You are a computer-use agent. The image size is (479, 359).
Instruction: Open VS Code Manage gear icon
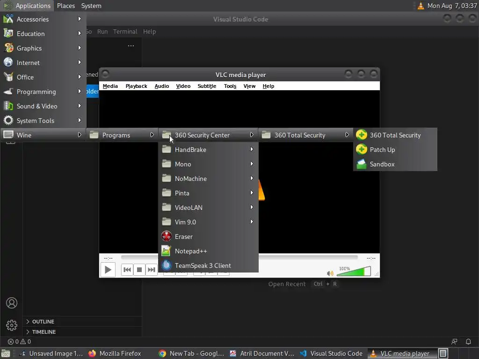(12, 325)
